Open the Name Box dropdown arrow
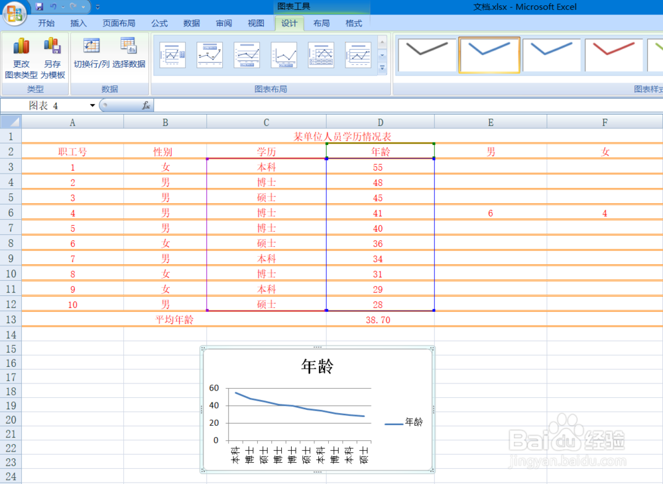Screen dimensions: 663x484 point(92,105)
